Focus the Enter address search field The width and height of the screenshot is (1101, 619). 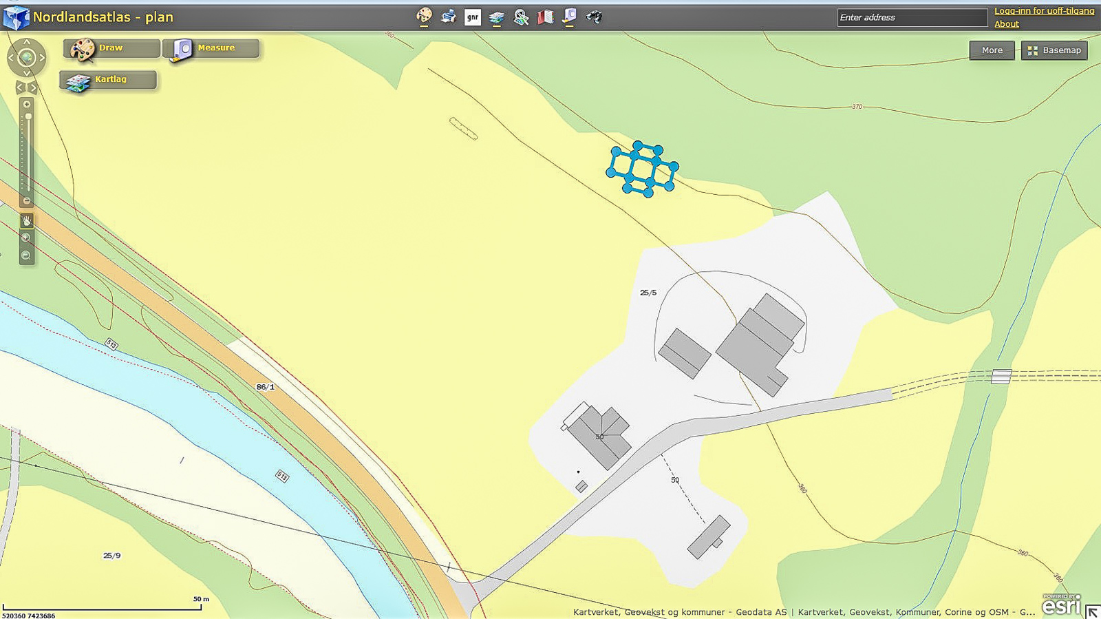pyautogui.click(x=912, y=17)
